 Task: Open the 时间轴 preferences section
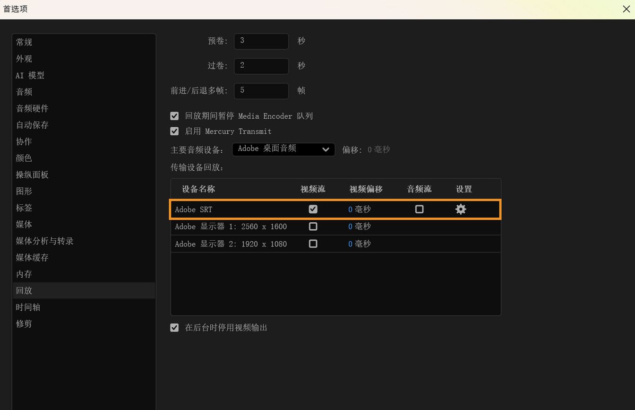coord(28,307)
